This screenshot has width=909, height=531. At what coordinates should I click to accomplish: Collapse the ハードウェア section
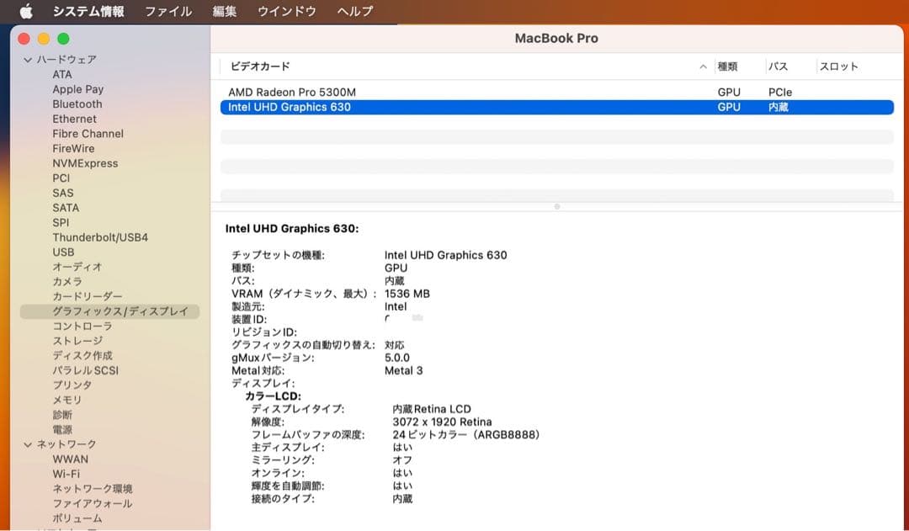(29, 59)
